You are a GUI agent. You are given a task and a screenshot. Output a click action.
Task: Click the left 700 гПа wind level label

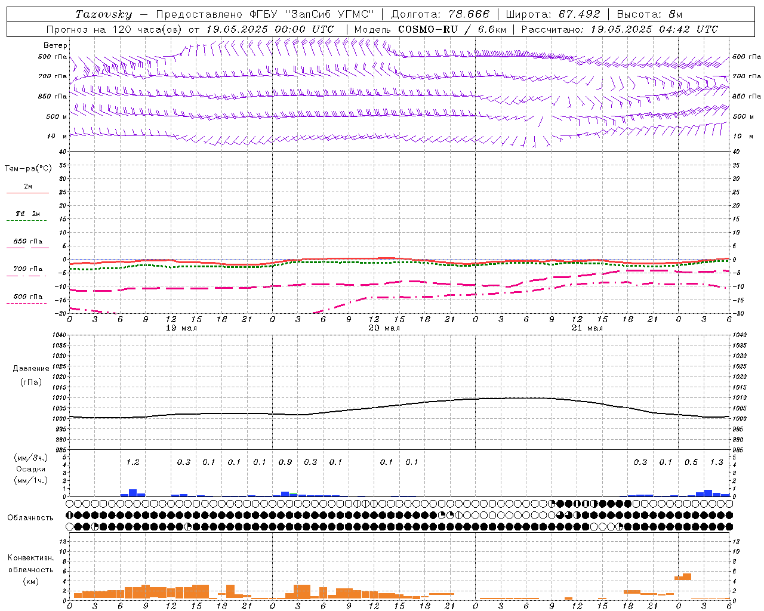point(53,76)
